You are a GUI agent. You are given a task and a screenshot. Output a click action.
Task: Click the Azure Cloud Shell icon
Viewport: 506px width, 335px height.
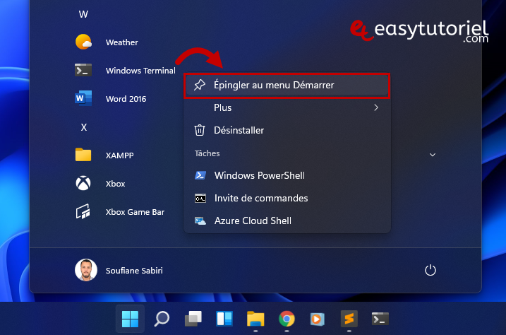point(200,221)
